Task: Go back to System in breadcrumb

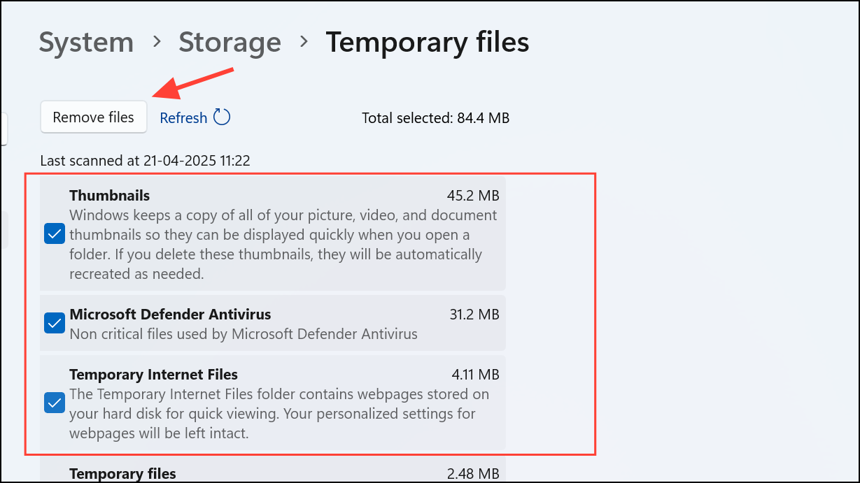Action: (86, 42)
